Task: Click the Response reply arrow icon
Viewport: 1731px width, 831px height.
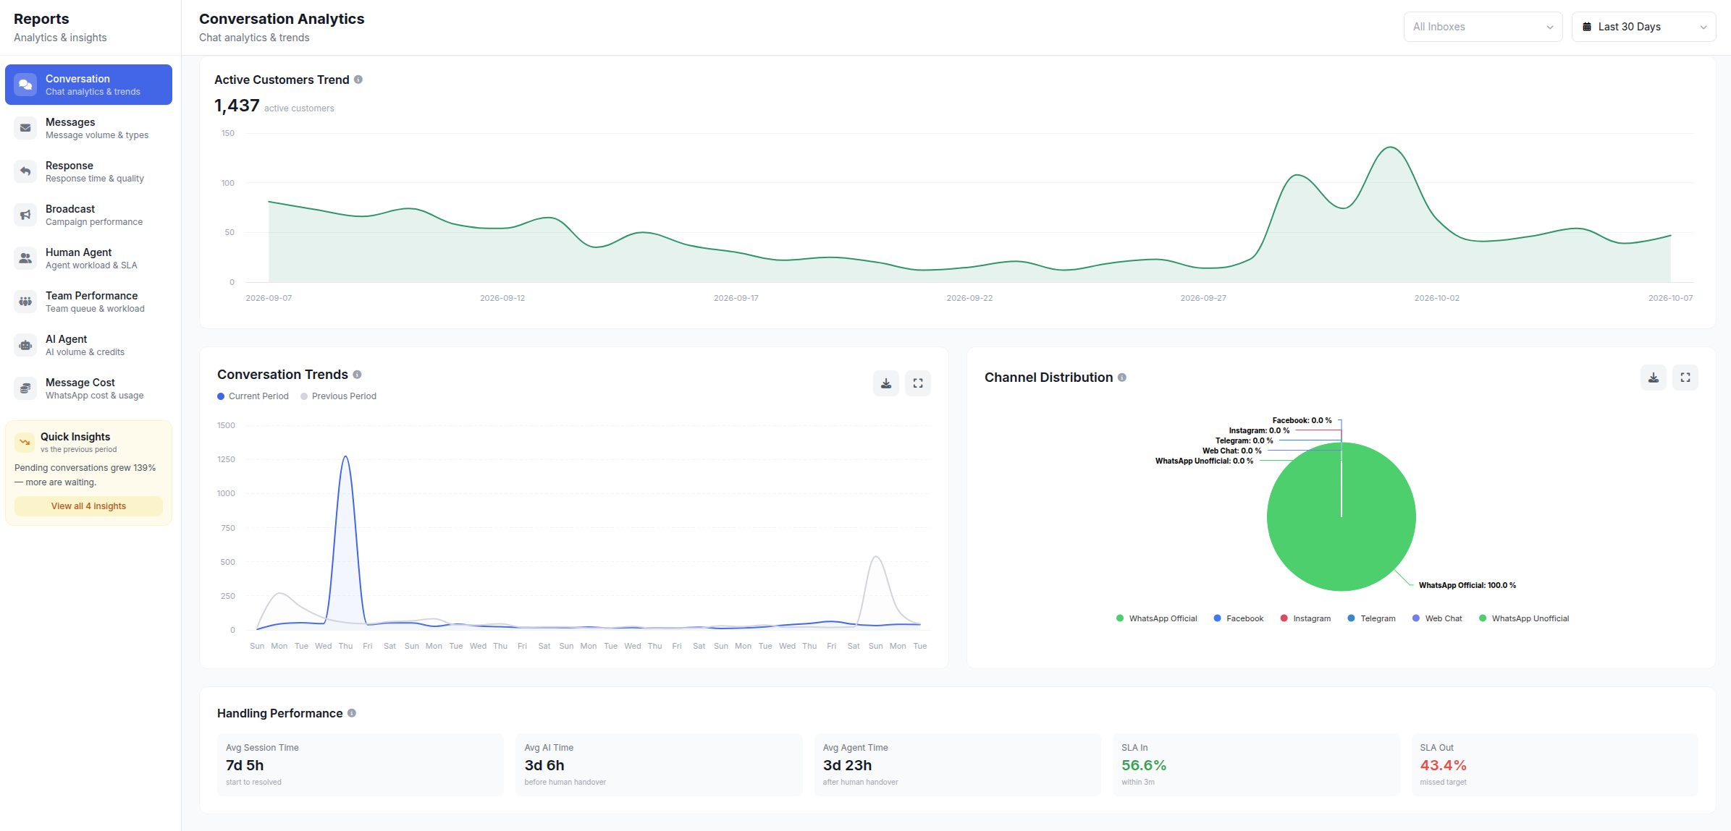Action: 25,171
